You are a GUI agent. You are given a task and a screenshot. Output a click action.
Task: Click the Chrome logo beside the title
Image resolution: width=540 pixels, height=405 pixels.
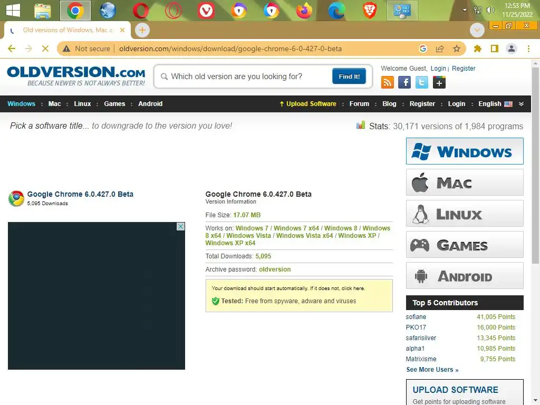pyautogui.click(x=16, y=198)
